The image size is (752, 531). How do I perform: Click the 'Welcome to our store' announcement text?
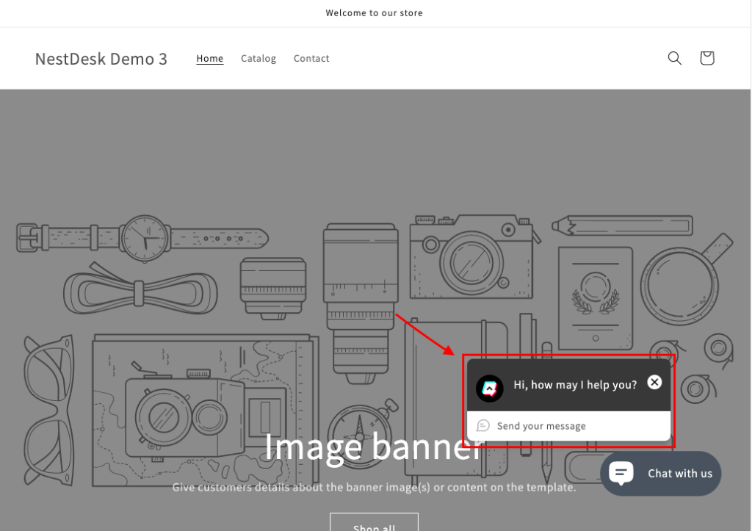tap(374, 13)
